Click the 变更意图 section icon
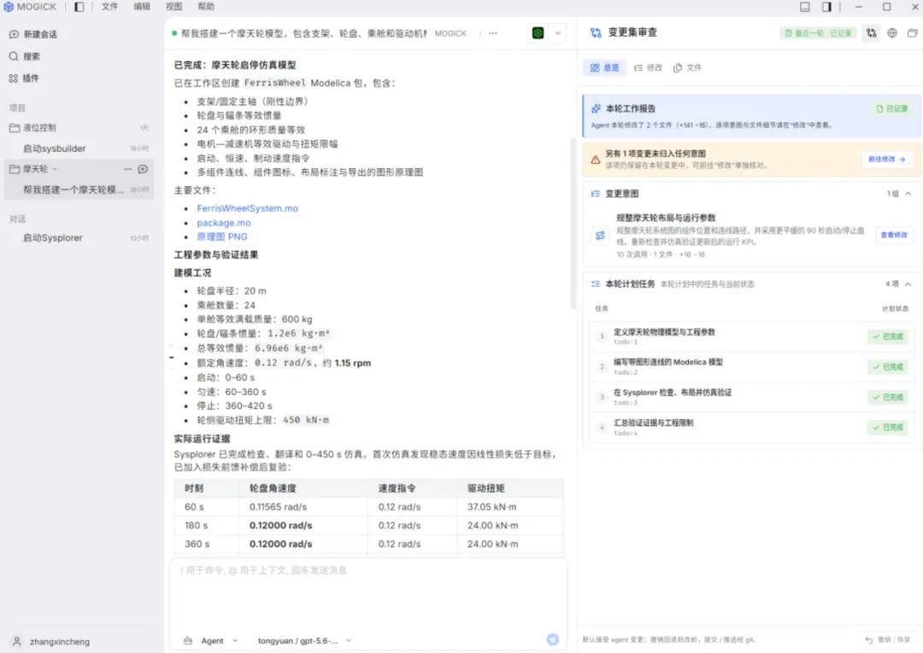923x653 pixels. pyautogui.click(x=595, y=194)
